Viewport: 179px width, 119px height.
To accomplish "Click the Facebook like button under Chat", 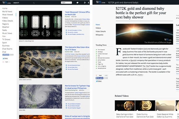I will point(6,55).
